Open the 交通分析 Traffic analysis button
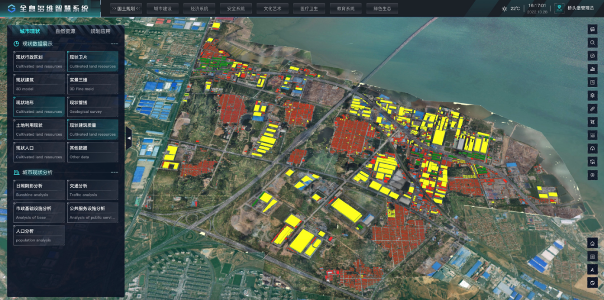Image resolution: width=604 pixels, height=300 pixels. [x=93, y=189]
